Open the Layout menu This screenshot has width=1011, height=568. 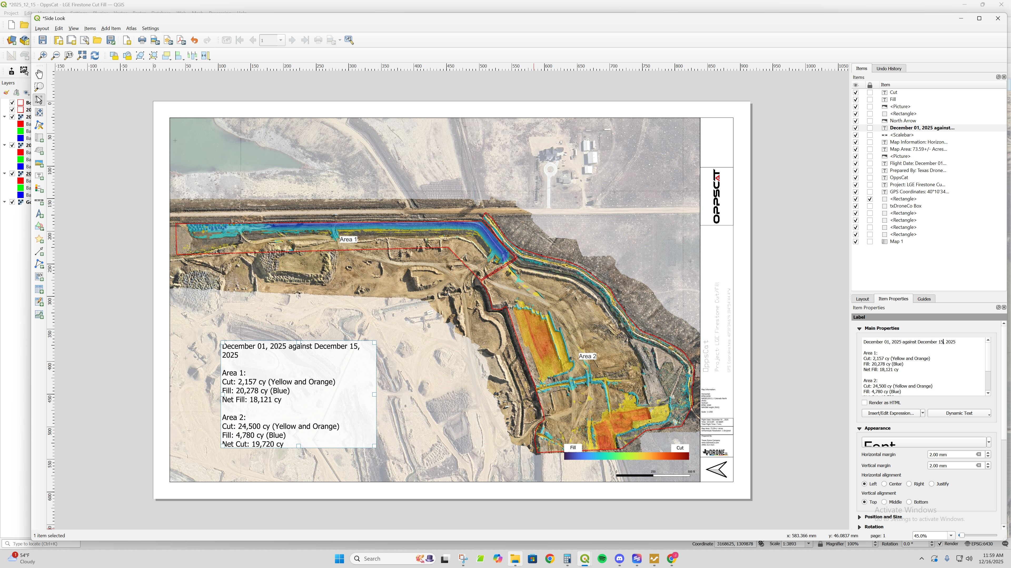coord(42,29)
